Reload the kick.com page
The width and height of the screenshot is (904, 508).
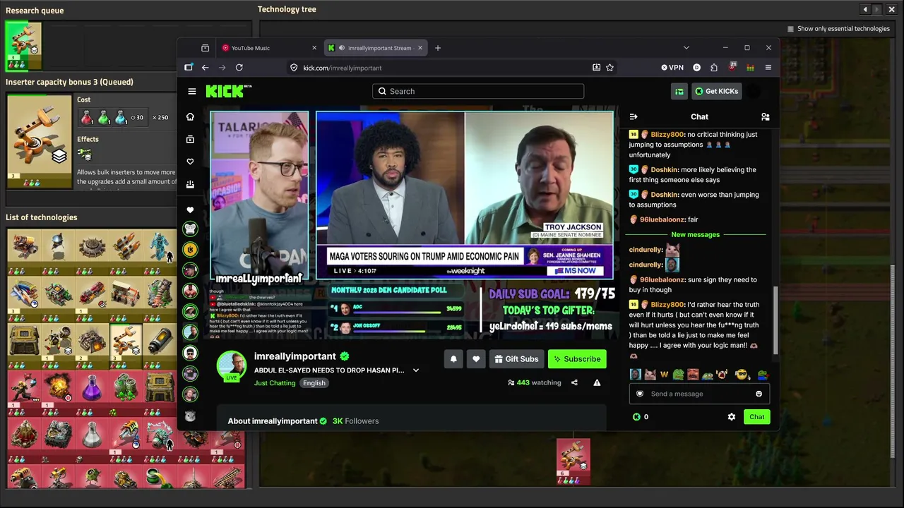[x=239, y=68]
